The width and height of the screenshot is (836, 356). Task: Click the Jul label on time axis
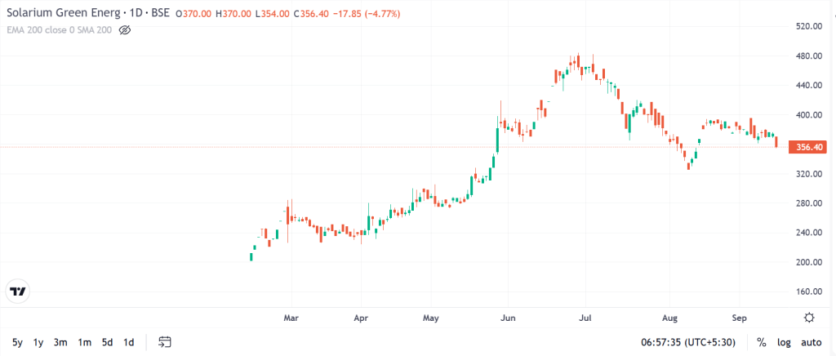586,318
